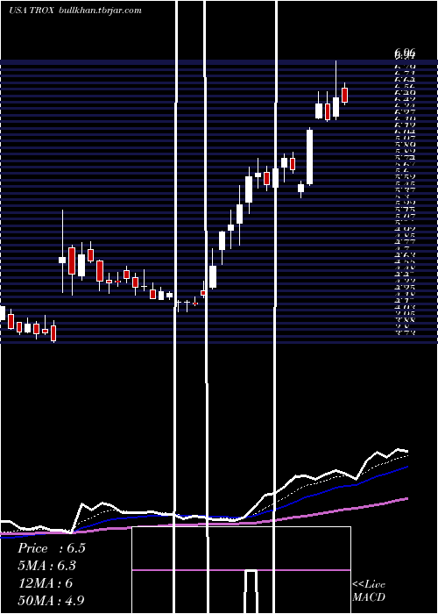Viewport: 438px width, 614px height.
Task: Click the '<<Live MACD' label
Action: pos(369,591)
